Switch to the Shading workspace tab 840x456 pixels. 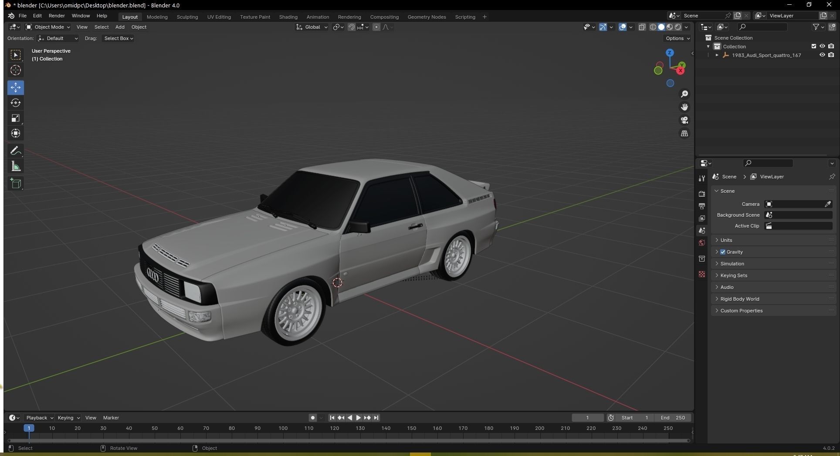[288, 17]
